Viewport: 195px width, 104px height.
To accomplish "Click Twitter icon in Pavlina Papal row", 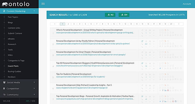I will point(160,101).
